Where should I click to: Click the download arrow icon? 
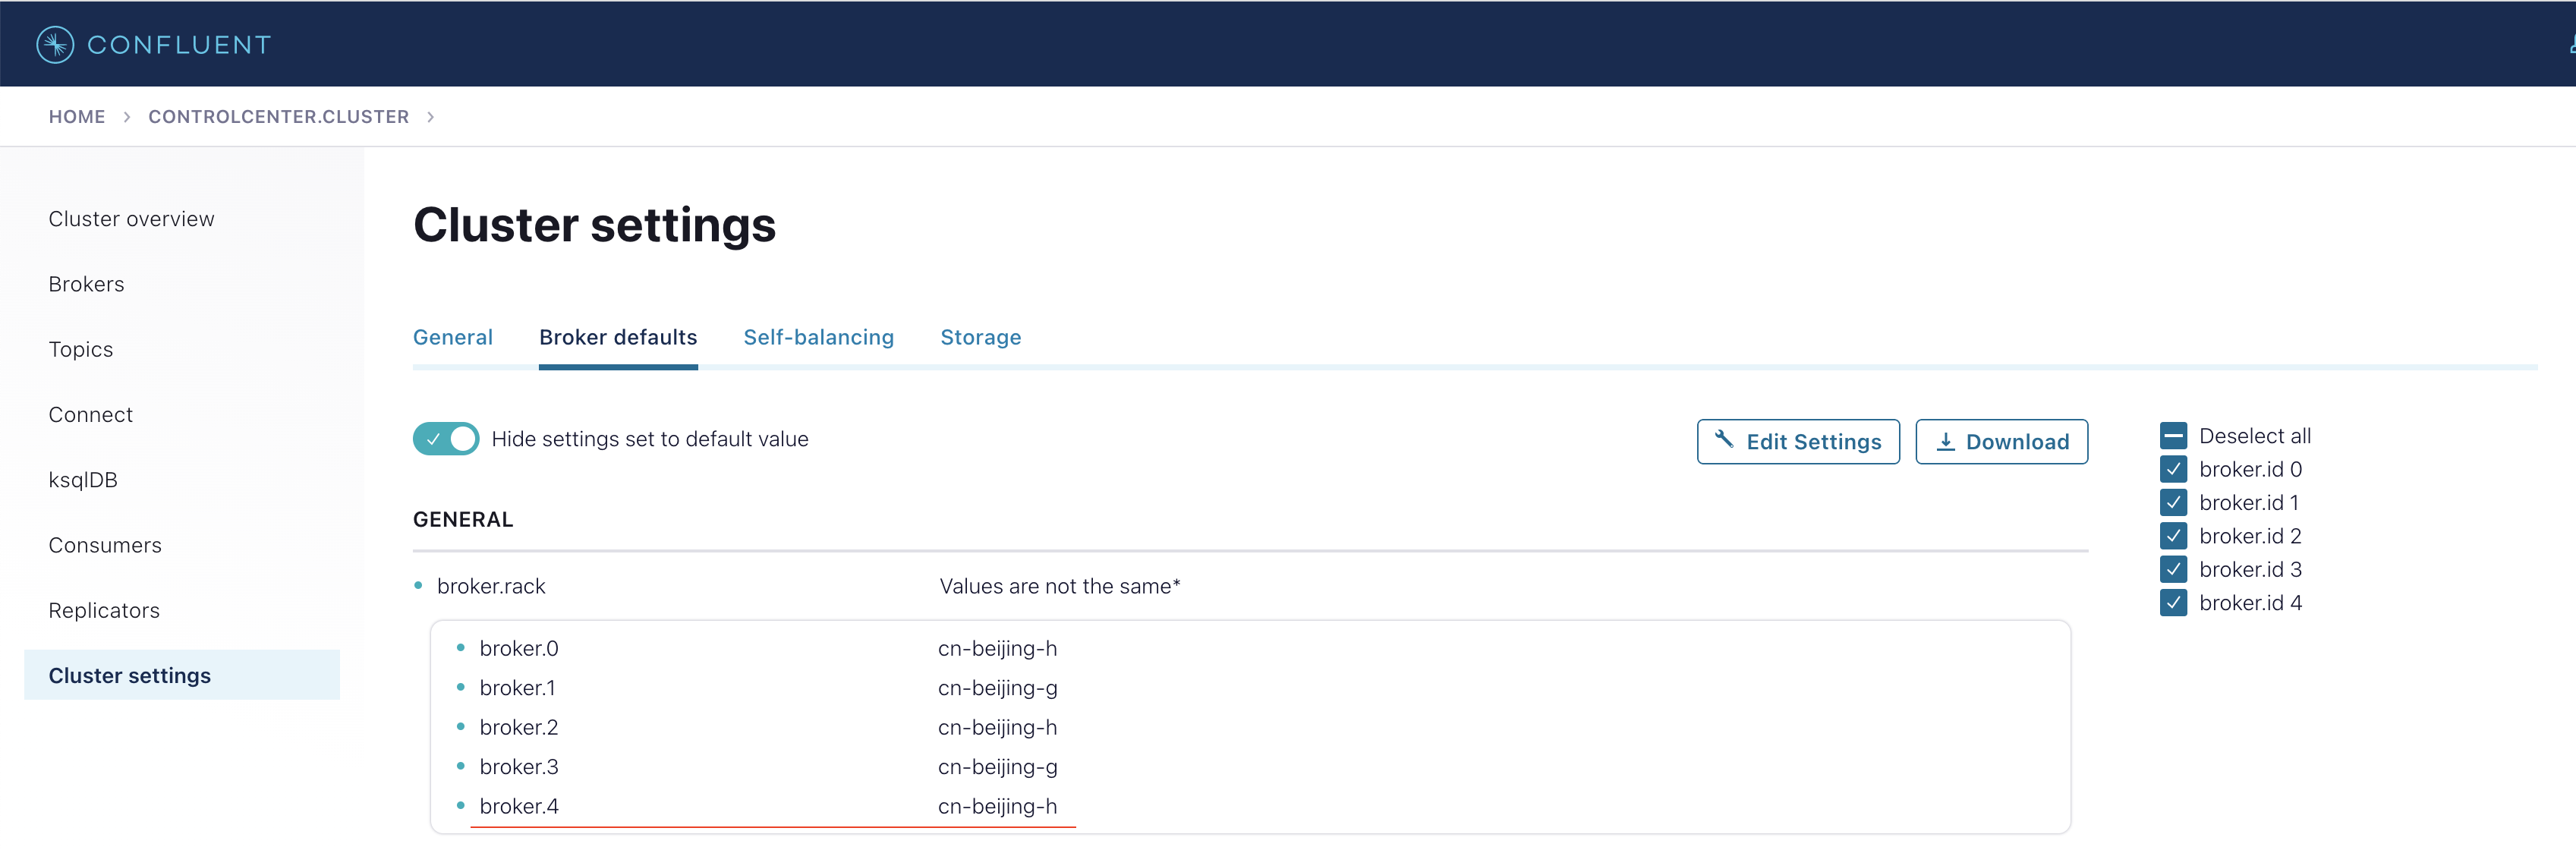1945,441
